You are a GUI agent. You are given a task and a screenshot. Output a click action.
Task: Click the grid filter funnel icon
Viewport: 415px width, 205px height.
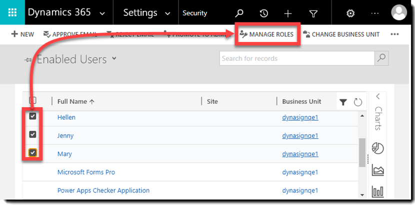(x=343, y=102)
